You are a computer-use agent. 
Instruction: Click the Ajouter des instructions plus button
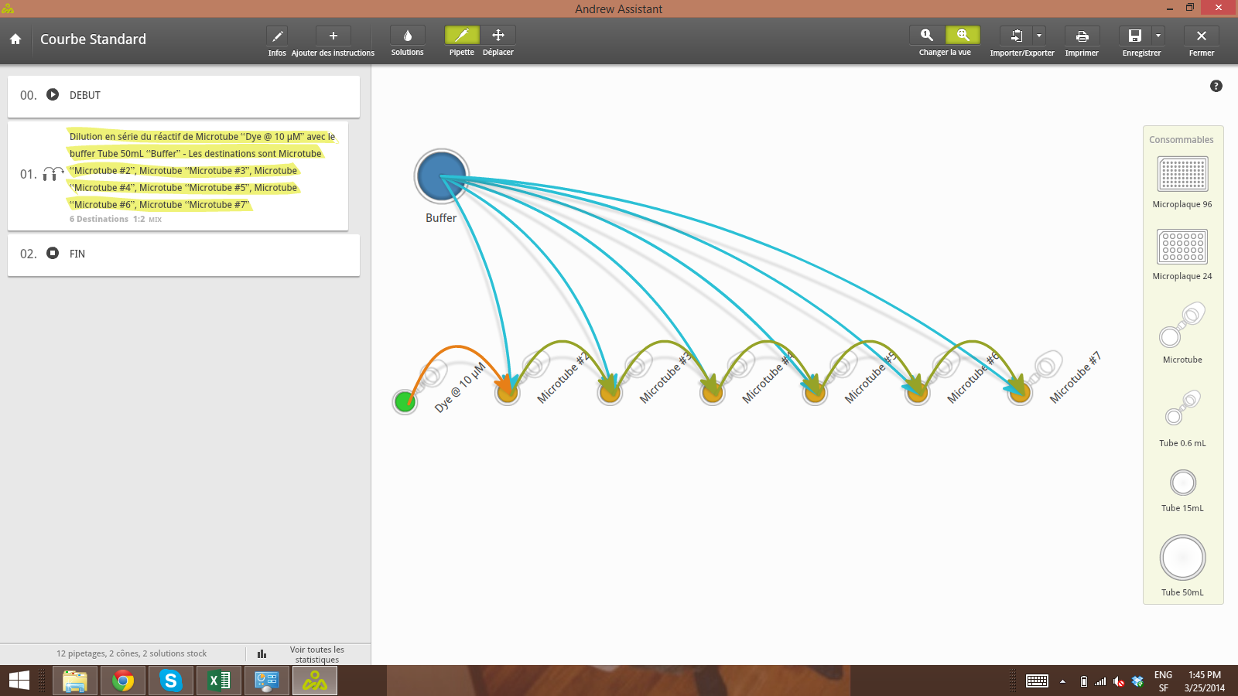[x=333, y=36]
